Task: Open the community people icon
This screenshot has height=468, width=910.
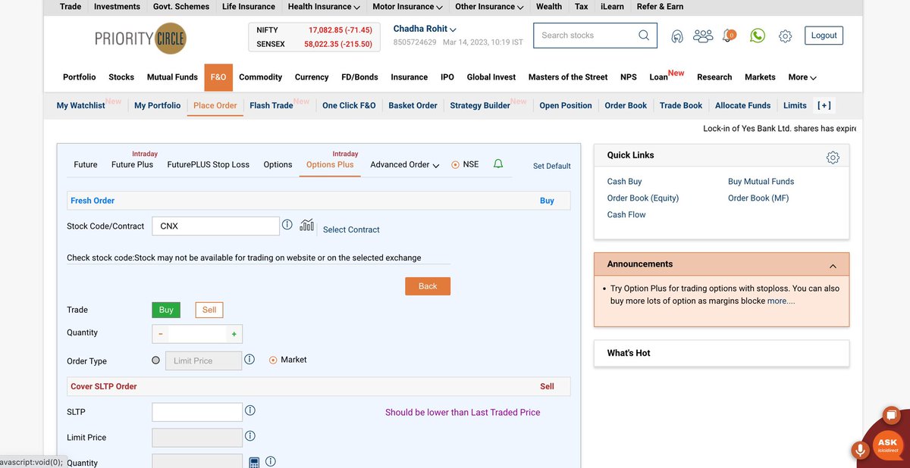Action: 703,36
